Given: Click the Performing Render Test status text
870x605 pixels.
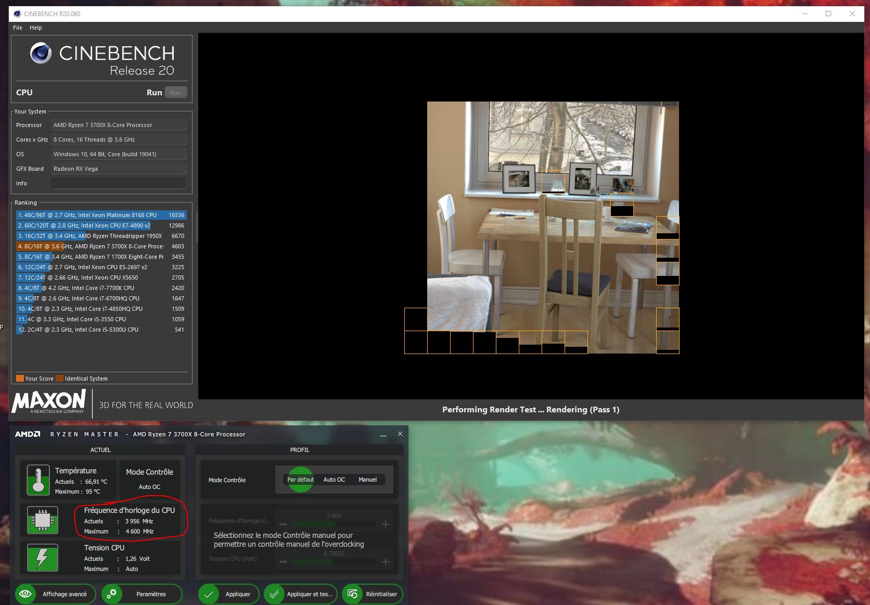Looking at the screenshot, I should tap(531, 410).
